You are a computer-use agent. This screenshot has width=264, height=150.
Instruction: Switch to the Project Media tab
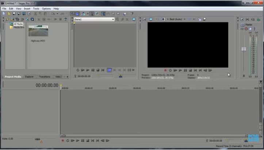(x=13, y=77)
